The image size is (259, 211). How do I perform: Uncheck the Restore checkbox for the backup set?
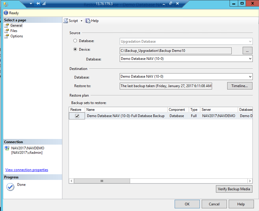[x=77, y=116]
